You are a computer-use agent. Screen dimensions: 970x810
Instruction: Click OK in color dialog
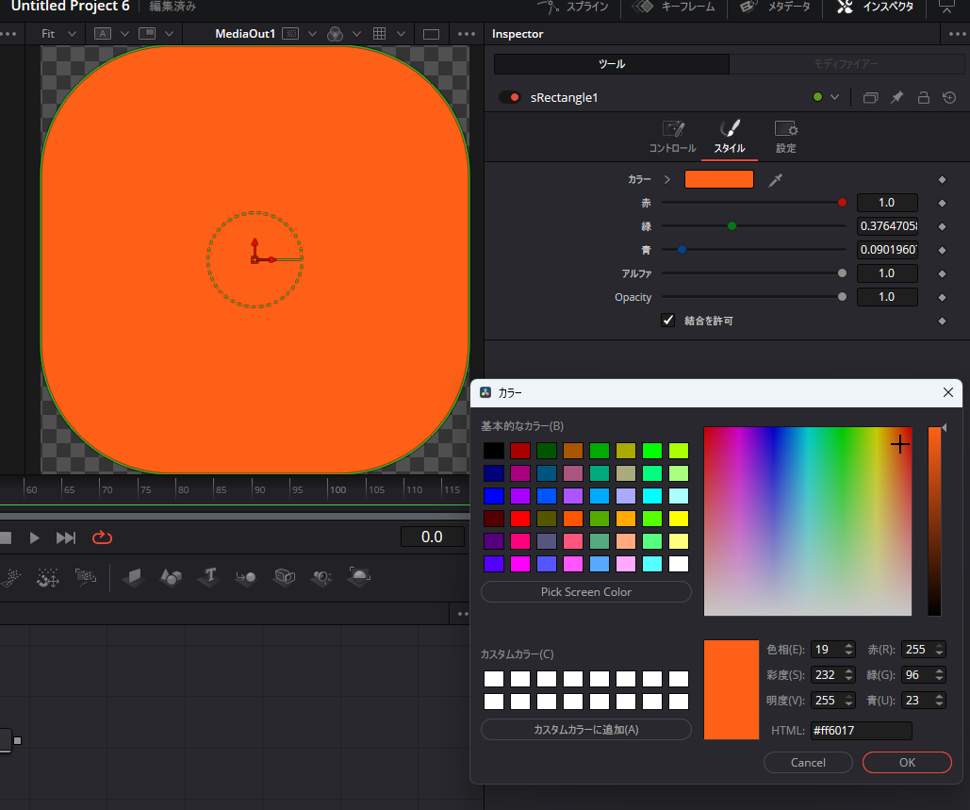[x=907, y=762]
